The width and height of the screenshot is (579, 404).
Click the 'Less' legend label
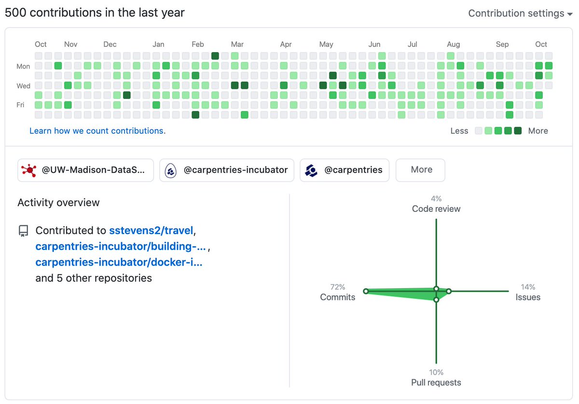pos(459,131)
